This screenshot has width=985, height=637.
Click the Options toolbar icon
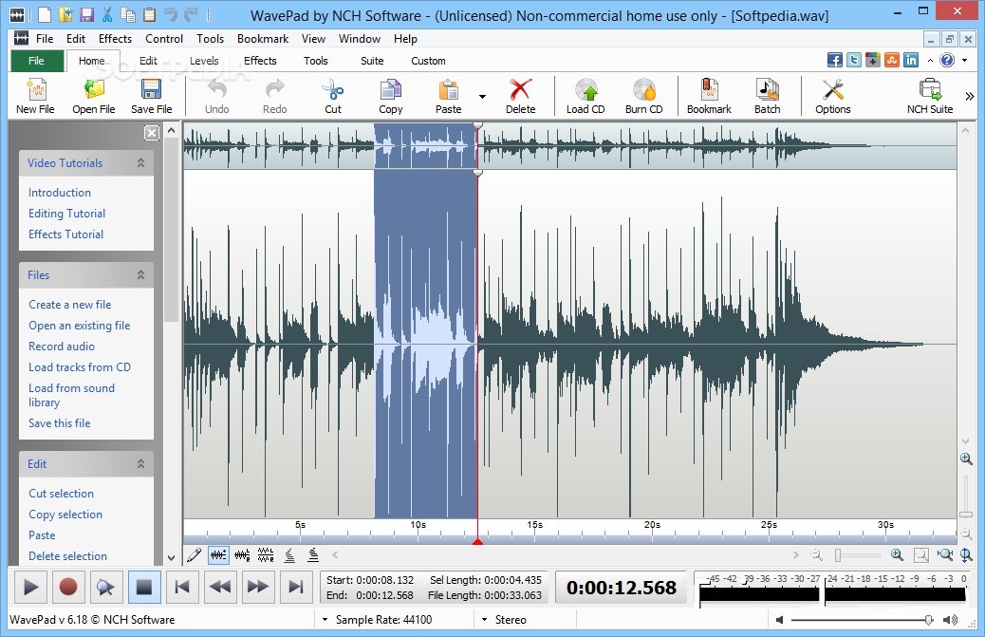[x=832, y=95]
